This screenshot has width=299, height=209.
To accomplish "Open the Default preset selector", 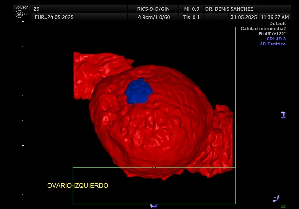I will coord(278,23).
